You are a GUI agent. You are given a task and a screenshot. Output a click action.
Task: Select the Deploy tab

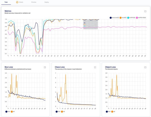(47, 2)
